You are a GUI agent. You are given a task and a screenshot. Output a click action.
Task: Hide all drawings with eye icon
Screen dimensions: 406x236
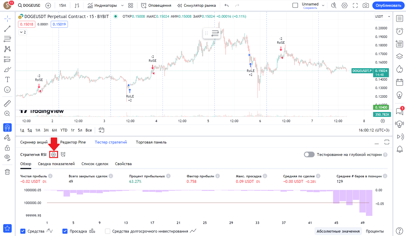7,158
